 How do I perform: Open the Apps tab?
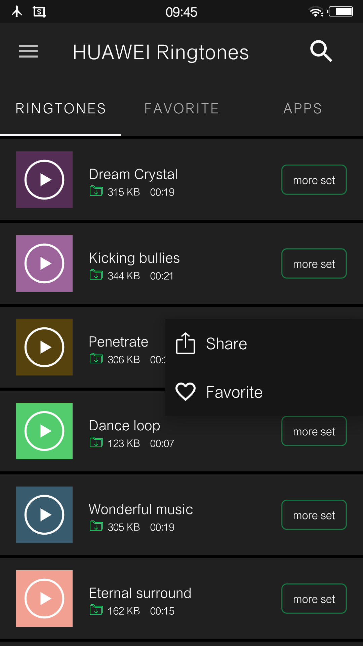tap(302, 109)
